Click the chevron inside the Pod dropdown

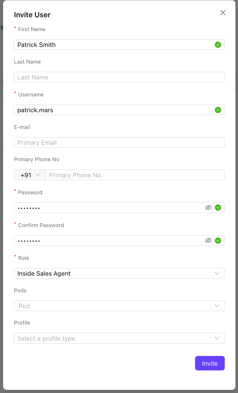(217, 306)
